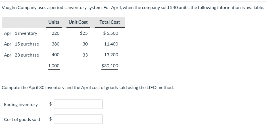Click the Cost of goods sold input field

click(78, 119)
